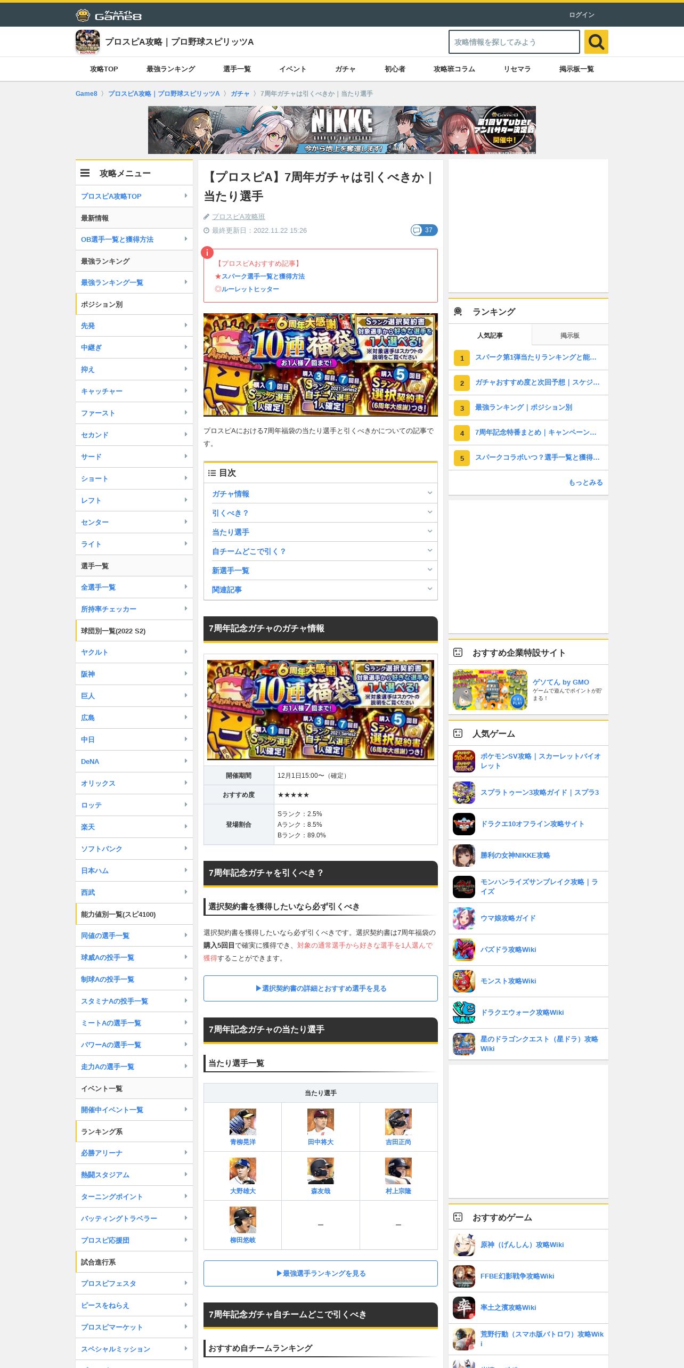Select 田中将大 player portrait

tap(321, 1122)
